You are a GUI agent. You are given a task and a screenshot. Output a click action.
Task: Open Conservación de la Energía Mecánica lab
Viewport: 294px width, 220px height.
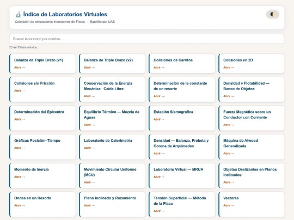[x=112, y=90]
